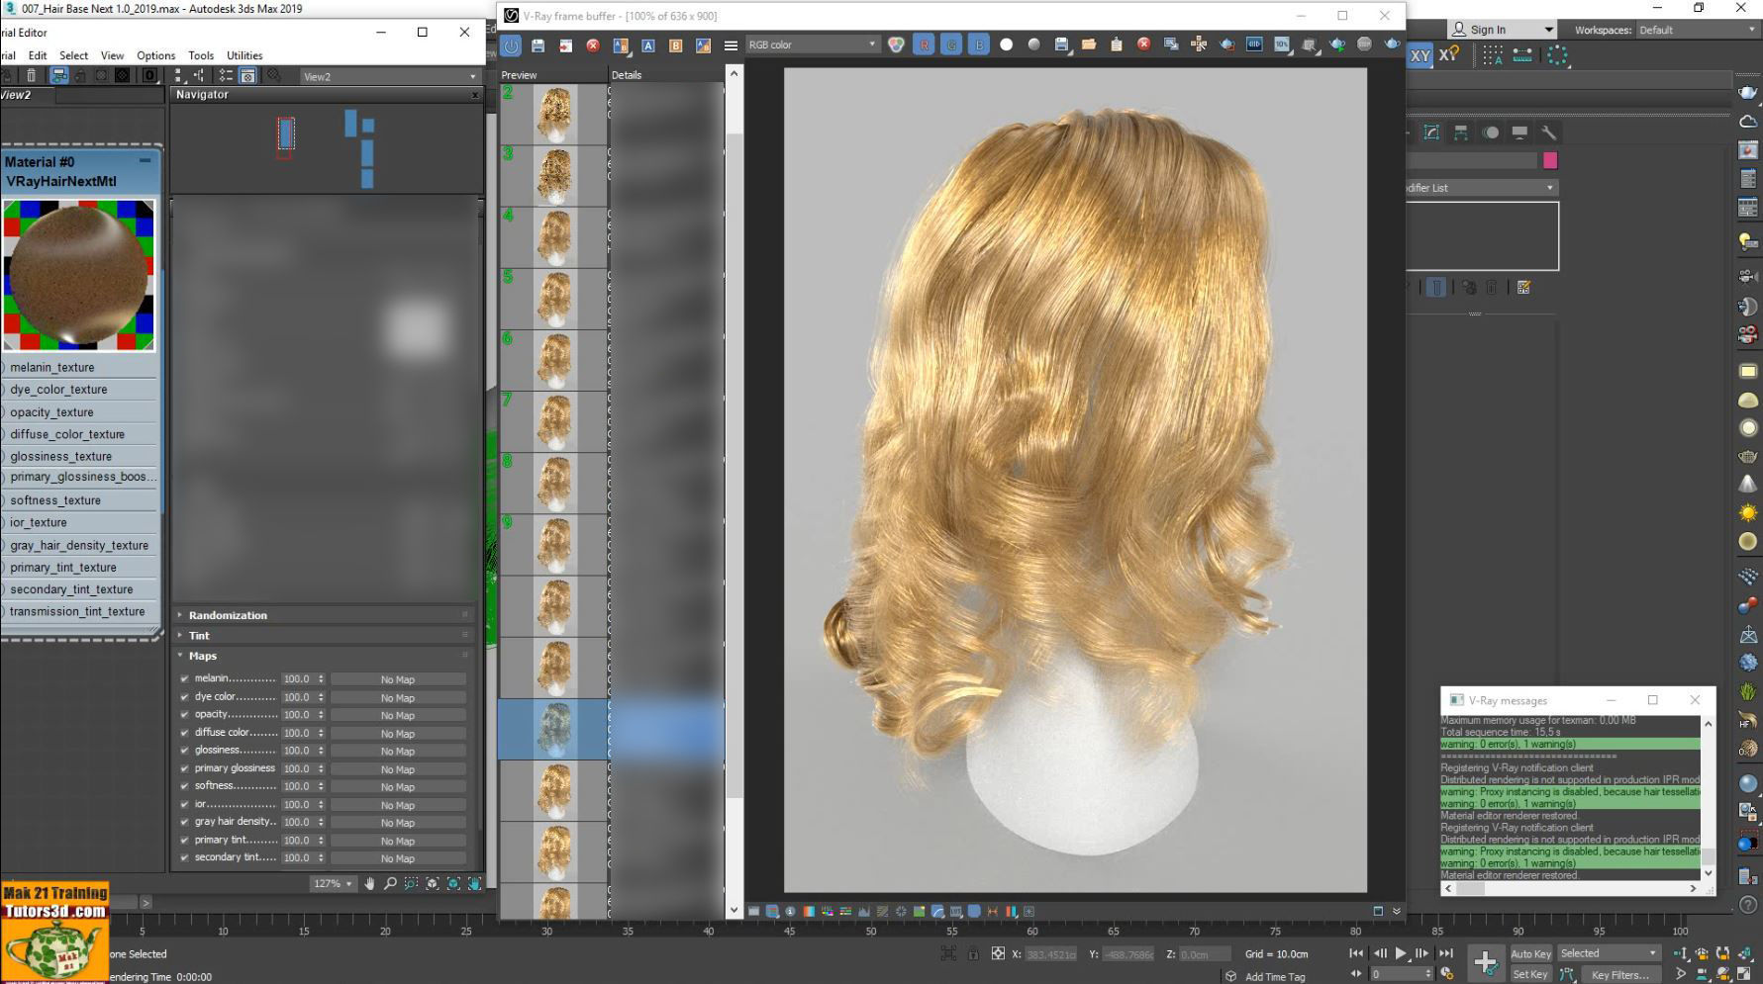This screenshot has width=1763, height=984.
Task: Open Key Filters dialog
Action: tap(1620, 975)
